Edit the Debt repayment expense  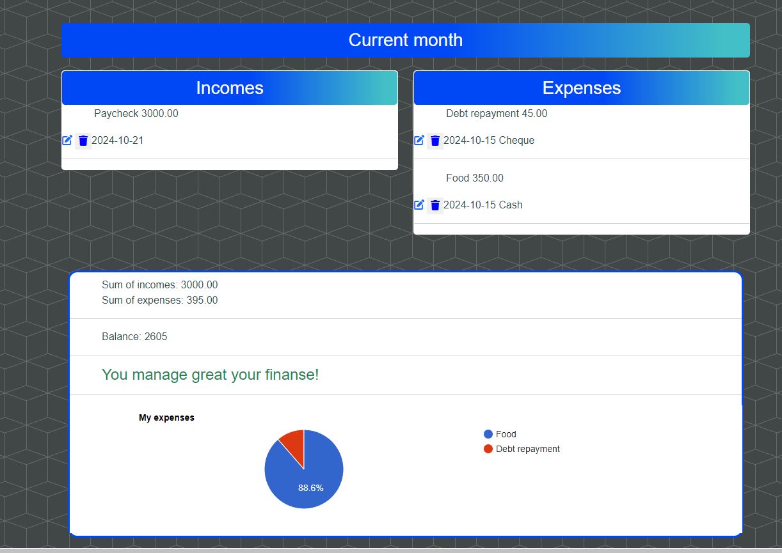tap(419, 140)
